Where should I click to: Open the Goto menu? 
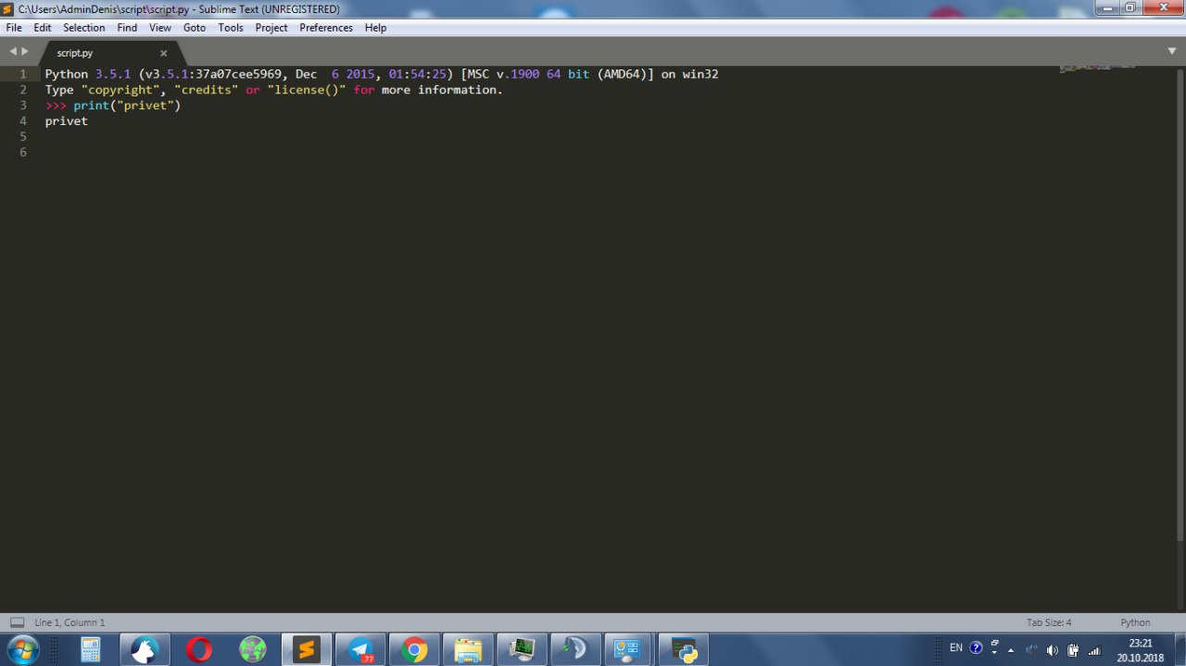point(195,28)
